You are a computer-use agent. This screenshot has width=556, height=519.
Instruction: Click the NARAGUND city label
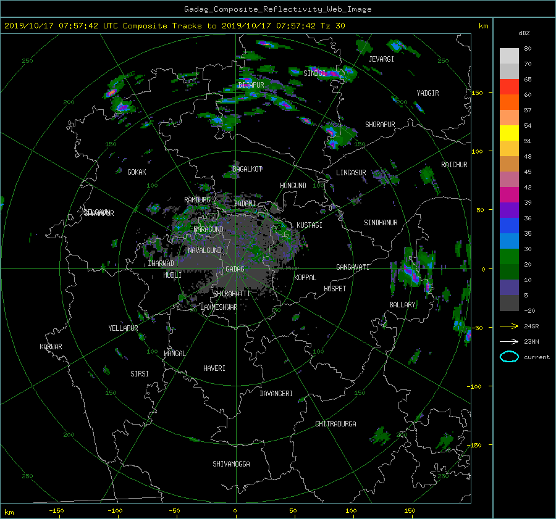[209, 230]
